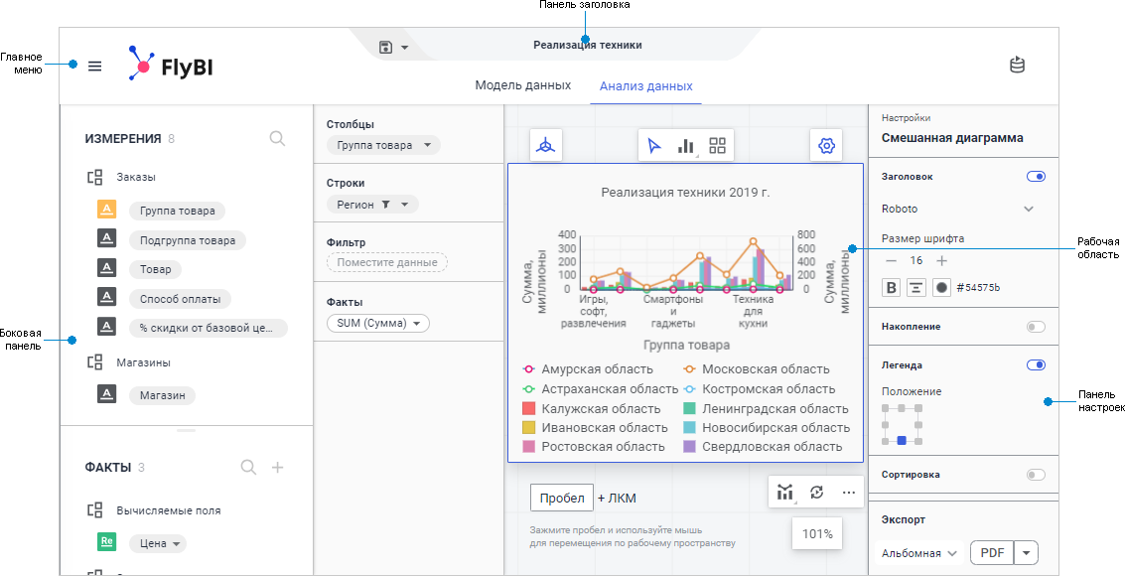Click the title text color swatch
This screenshot has height=576, width=1125.
pyautogui.click(x=941, y=288)
